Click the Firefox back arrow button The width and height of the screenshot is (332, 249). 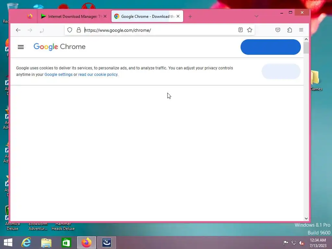coord(18,30)
